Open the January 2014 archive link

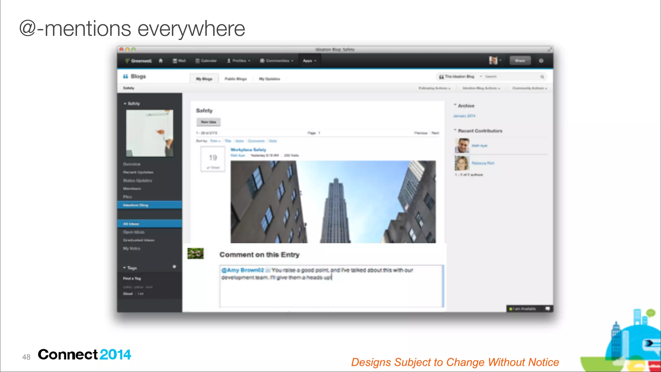pos(464,116)
